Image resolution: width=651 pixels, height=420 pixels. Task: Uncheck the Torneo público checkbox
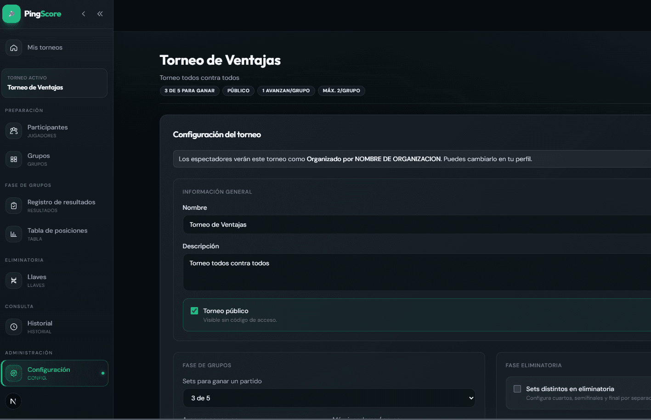(194, 311)
